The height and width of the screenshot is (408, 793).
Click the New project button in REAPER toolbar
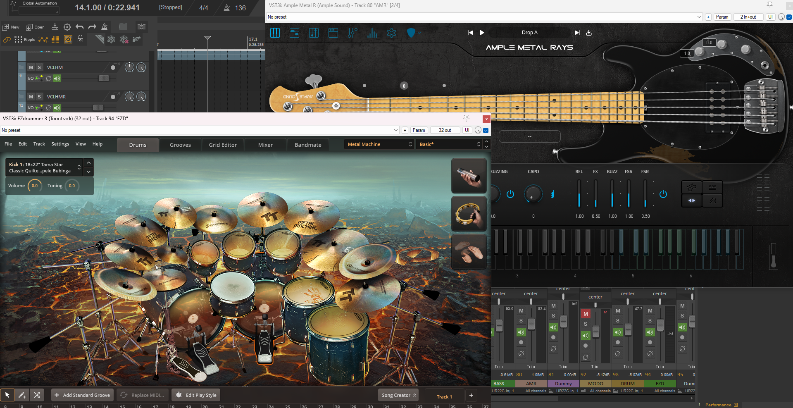tap(11, 27)
